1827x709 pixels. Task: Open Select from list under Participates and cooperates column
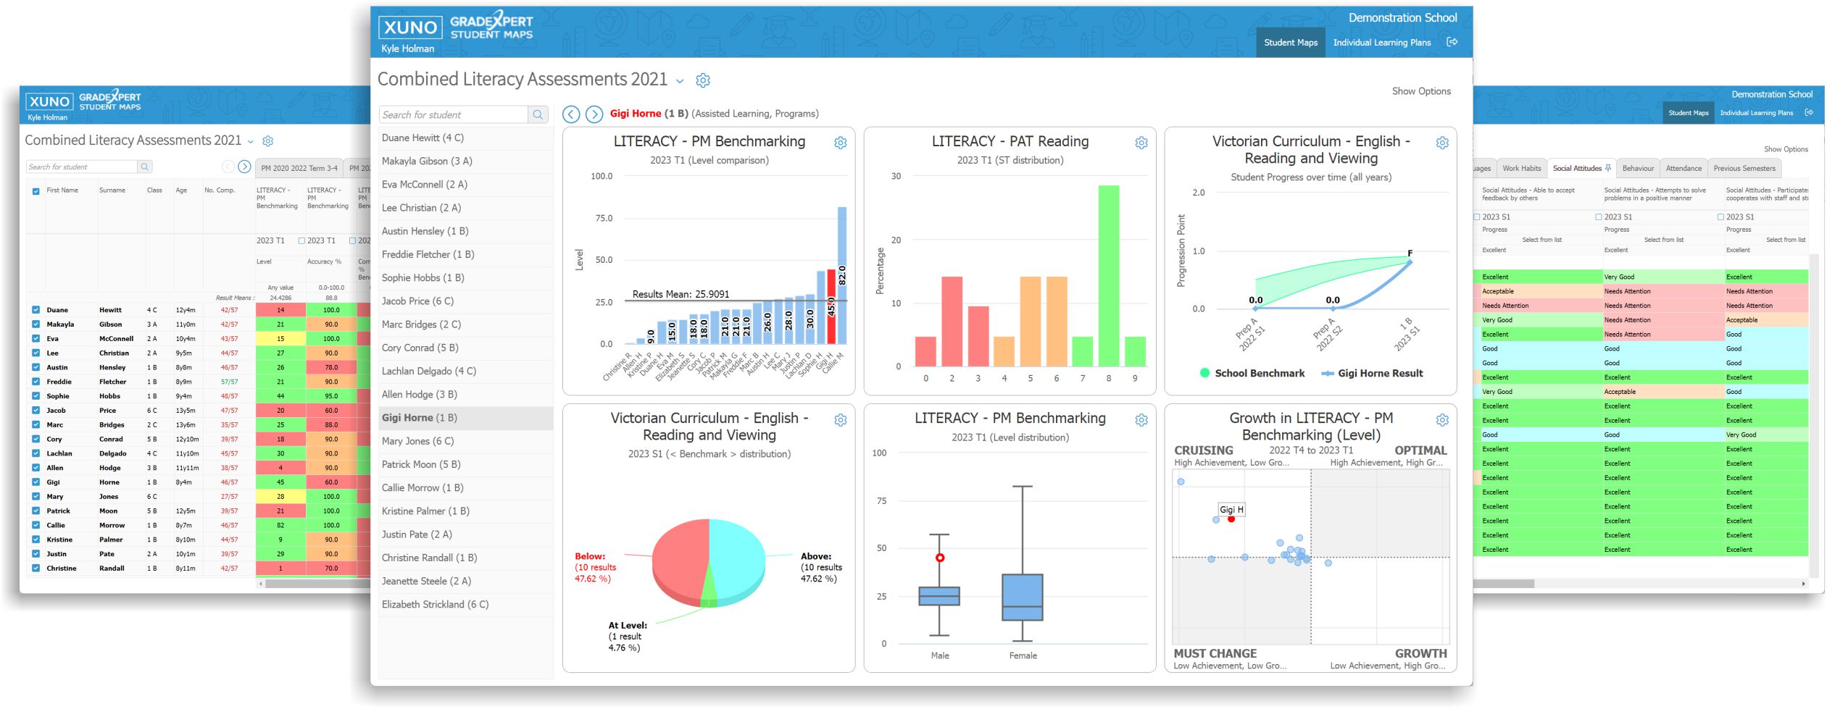click(x=1785, y=240)
